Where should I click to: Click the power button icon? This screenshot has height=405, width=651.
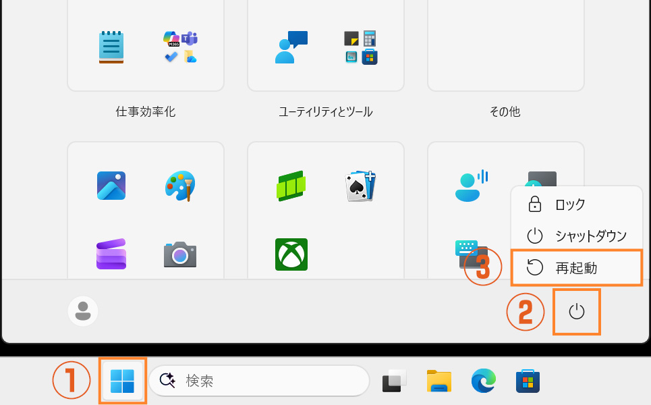[577, 312]
